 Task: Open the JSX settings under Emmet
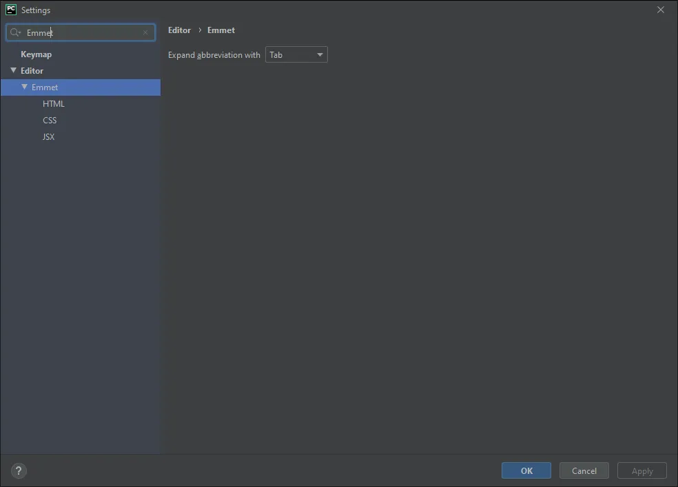pos(48,137)
